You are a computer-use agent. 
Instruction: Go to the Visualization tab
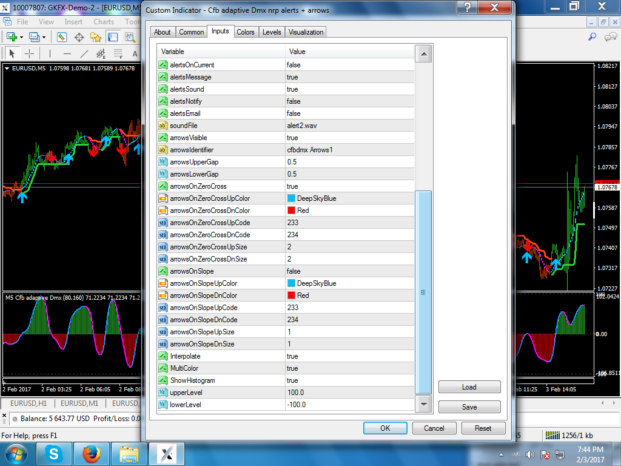306,32
